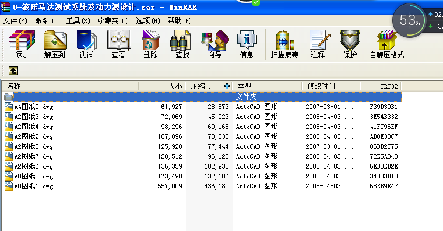Click packed size value 436,180

point(216,186)
